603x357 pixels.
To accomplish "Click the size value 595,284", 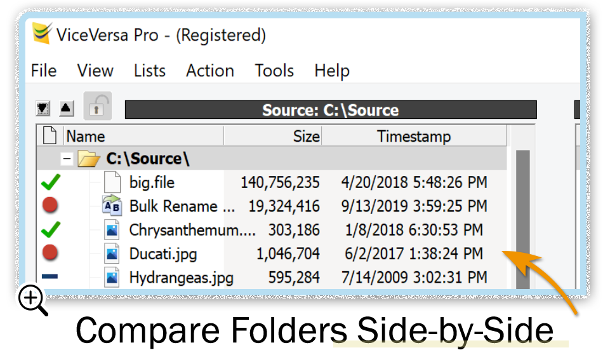I will [x=294, y=278].
